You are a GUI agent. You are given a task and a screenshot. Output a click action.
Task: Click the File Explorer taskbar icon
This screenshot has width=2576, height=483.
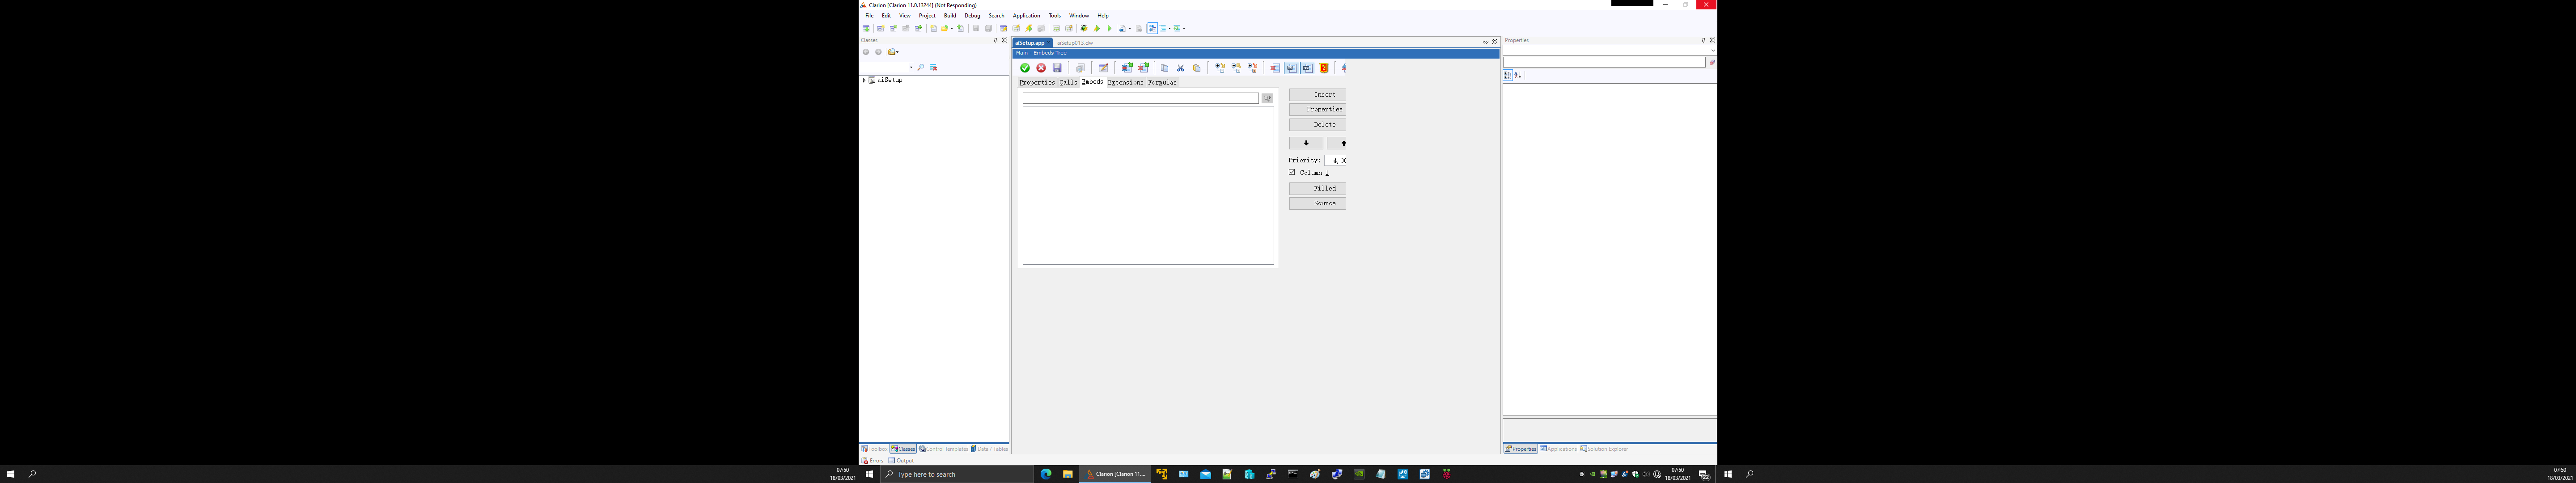coord(1067,474)
